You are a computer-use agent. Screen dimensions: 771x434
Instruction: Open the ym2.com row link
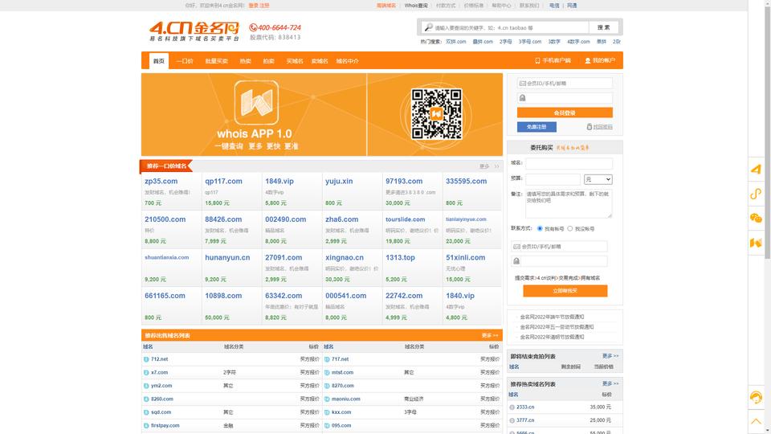click(161, 386)
